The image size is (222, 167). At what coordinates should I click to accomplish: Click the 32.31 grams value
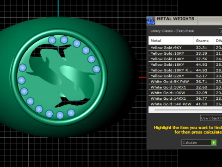pyautogui.click(x=201, y=48)
